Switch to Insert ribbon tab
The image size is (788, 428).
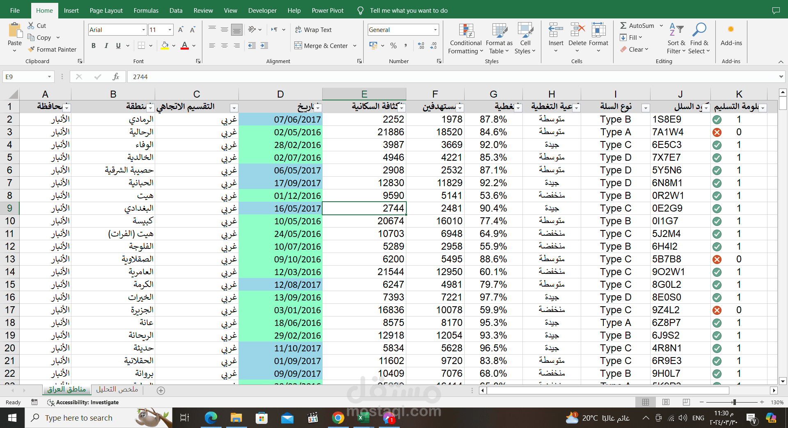click(71, 11)
